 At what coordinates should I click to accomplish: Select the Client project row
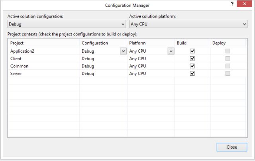17,59
